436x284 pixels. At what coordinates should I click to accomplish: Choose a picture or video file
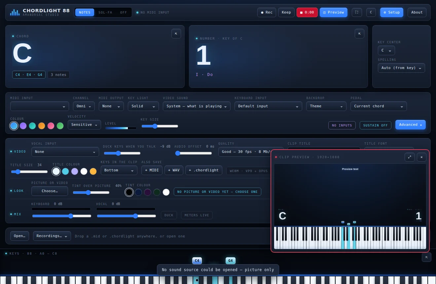[x=50, y=191]
